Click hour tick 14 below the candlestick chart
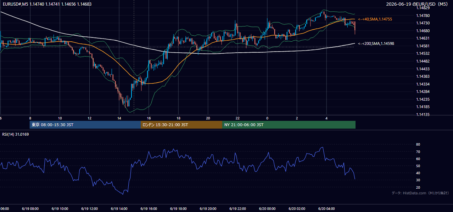The width and height of the screenshot is (453, 212). 119,118
